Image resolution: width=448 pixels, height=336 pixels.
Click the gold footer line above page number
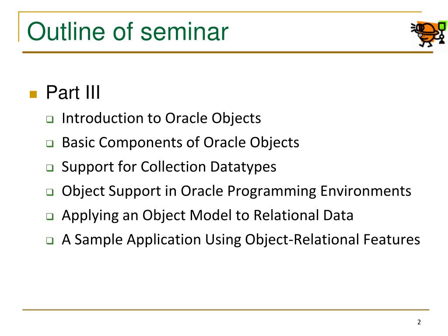(x=226, y=310)
